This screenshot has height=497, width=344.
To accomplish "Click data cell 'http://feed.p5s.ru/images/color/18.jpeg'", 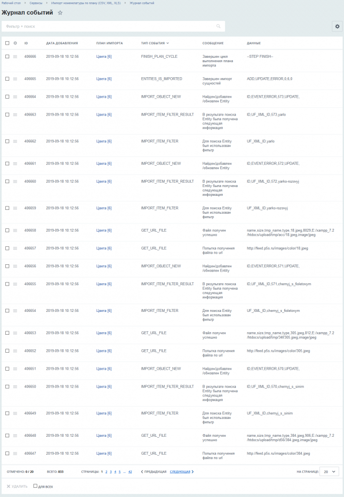I will click(278, 249).
